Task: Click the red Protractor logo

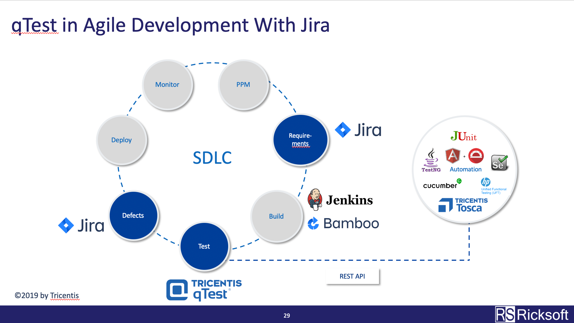Action: click(x=476, y=156)
